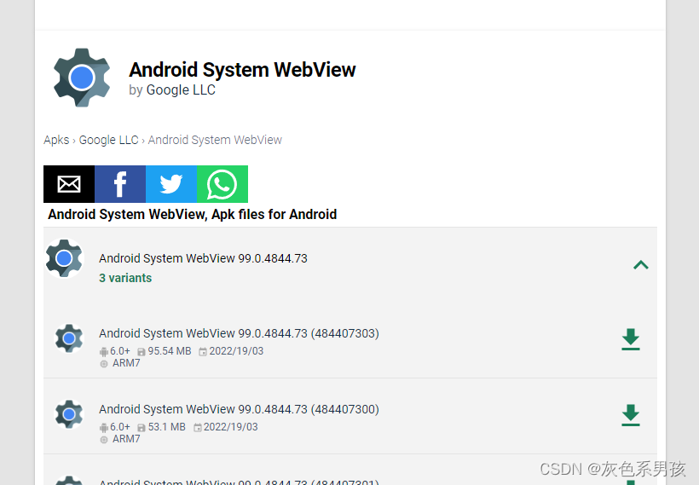Open the Android System WebView 99.0.4844.73 (484407303) entry
The image size is (699, 485).
tap(239, 333)
